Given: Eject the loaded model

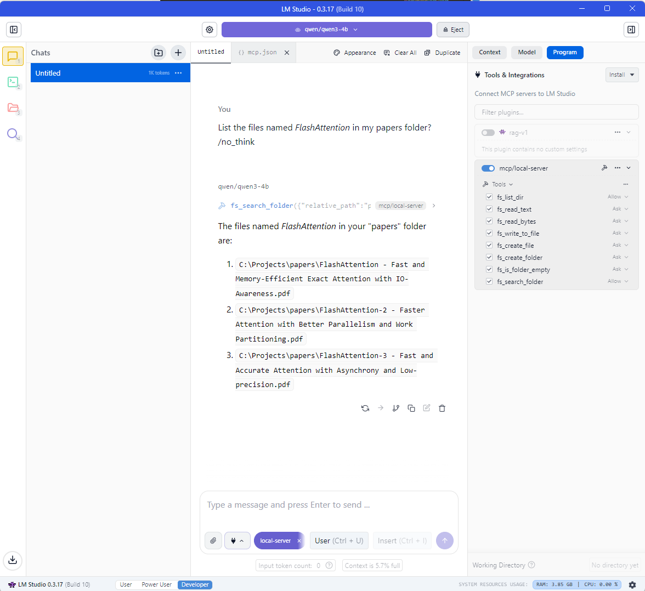Looking at the screenshot, I should 453,30.
